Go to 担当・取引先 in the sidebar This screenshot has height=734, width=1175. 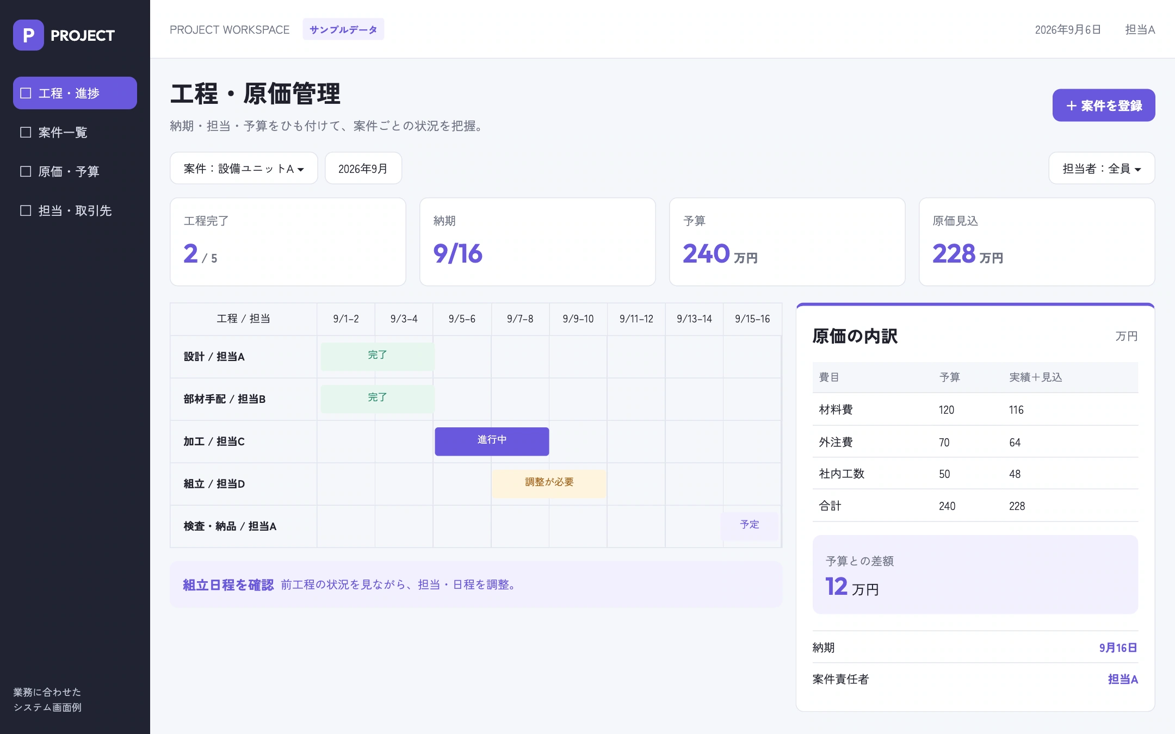pos(75,210)
